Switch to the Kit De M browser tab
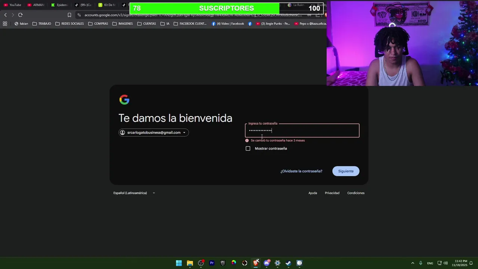This screenshot has width=478, height=269. tap(108, 5)
